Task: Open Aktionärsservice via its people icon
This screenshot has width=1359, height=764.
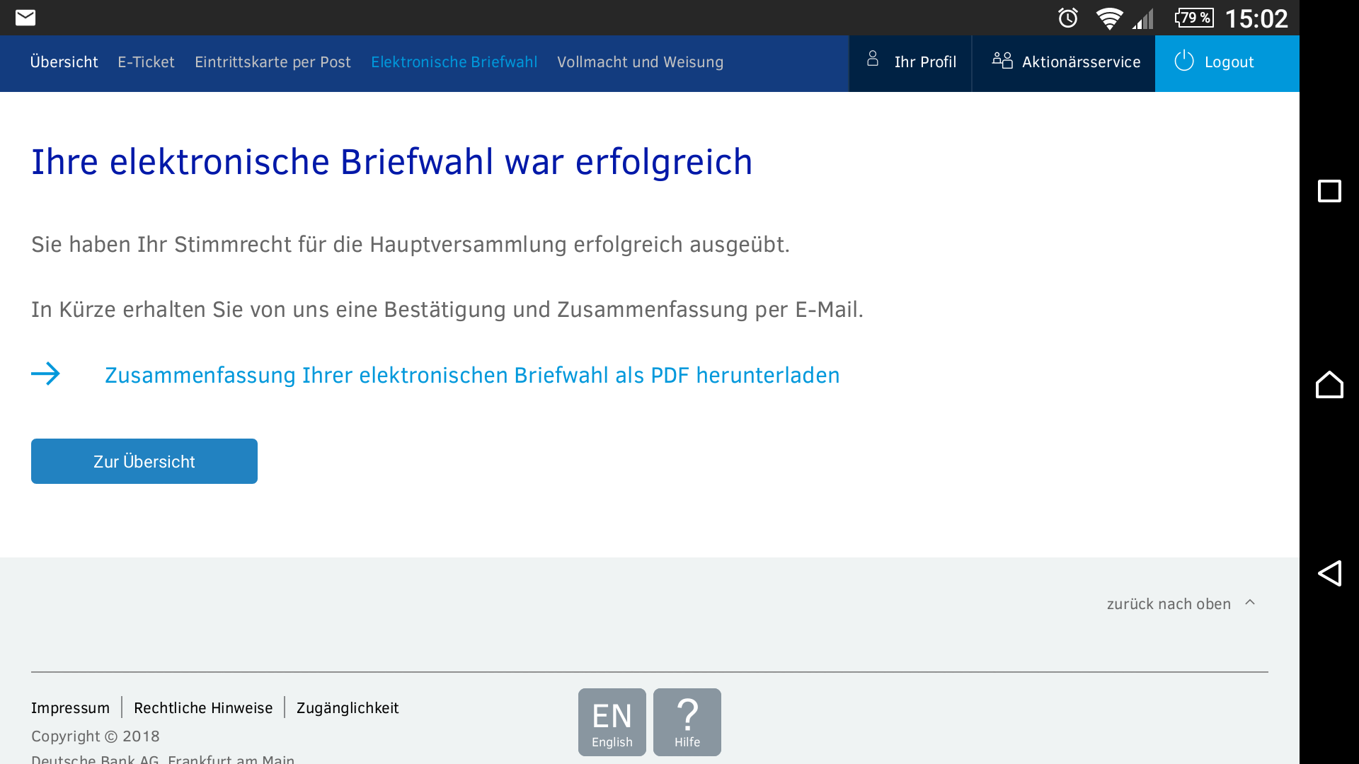Action: (1002, 62)
